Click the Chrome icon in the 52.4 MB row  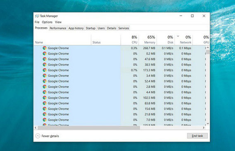(45, 81)
